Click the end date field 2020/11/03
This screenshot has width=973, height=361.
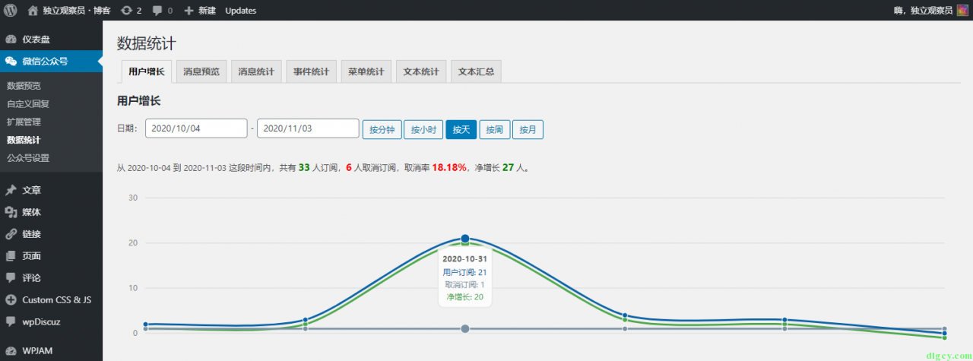coord(308,128)
